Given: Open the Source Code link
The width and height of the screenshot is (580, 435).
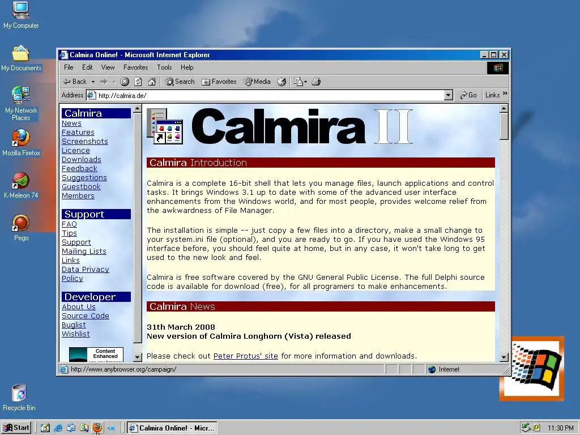Looking at the screenshot, I should click(x=86, y=316).
